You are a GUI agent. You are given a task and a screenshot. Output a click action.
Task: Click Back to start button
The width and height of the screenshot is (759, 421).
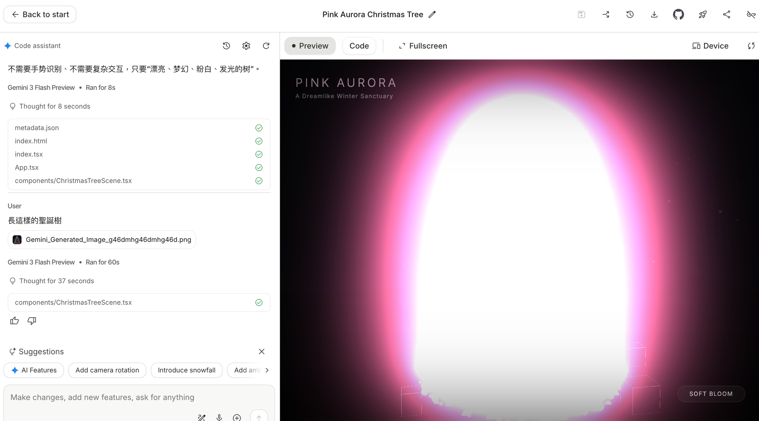(x=40, y=14)
